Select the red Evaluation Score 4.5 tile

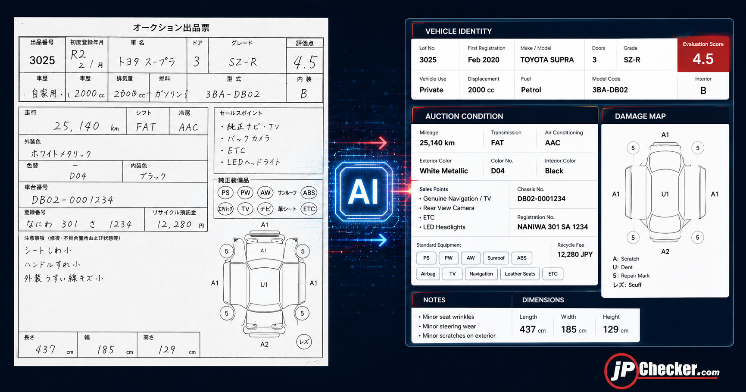tap(703, 54)
